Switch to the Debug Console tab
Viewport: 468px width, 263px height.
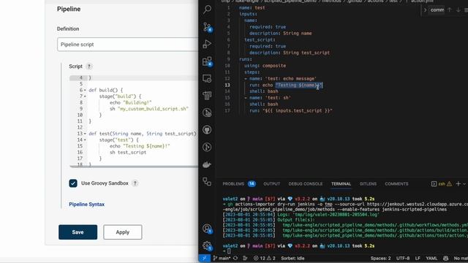pos(306,184)
